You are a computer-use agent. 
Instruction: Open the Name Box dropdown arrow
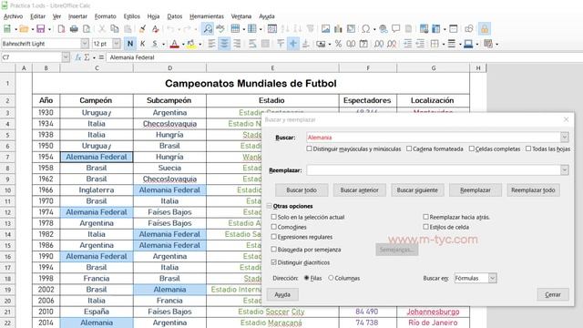coord(66,57)
